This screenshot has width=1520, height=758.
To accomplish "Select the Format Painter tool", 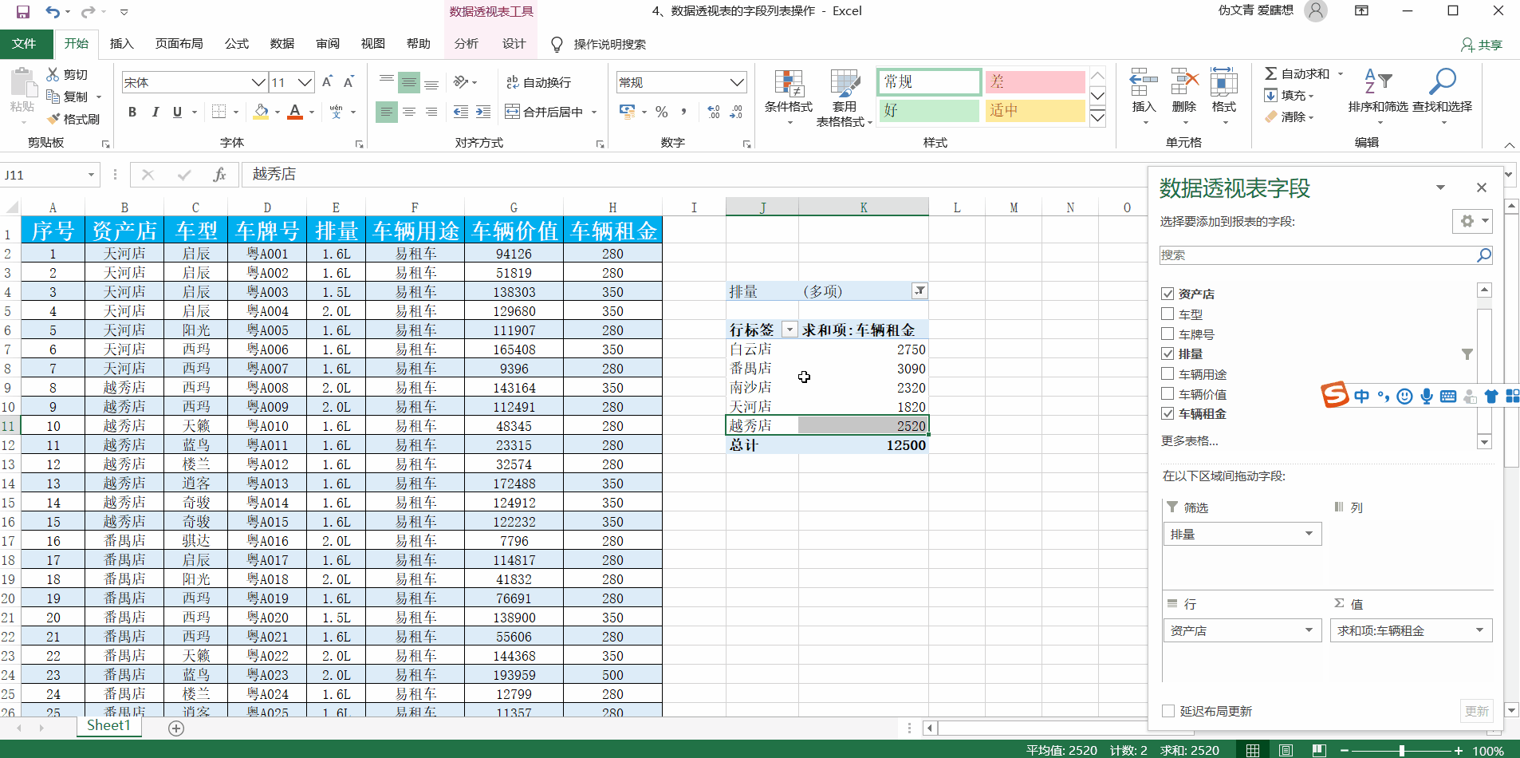I will 75,118.
